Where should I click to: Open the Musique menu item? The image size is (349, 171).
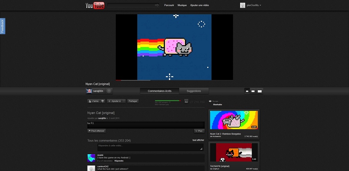point(182,5)
